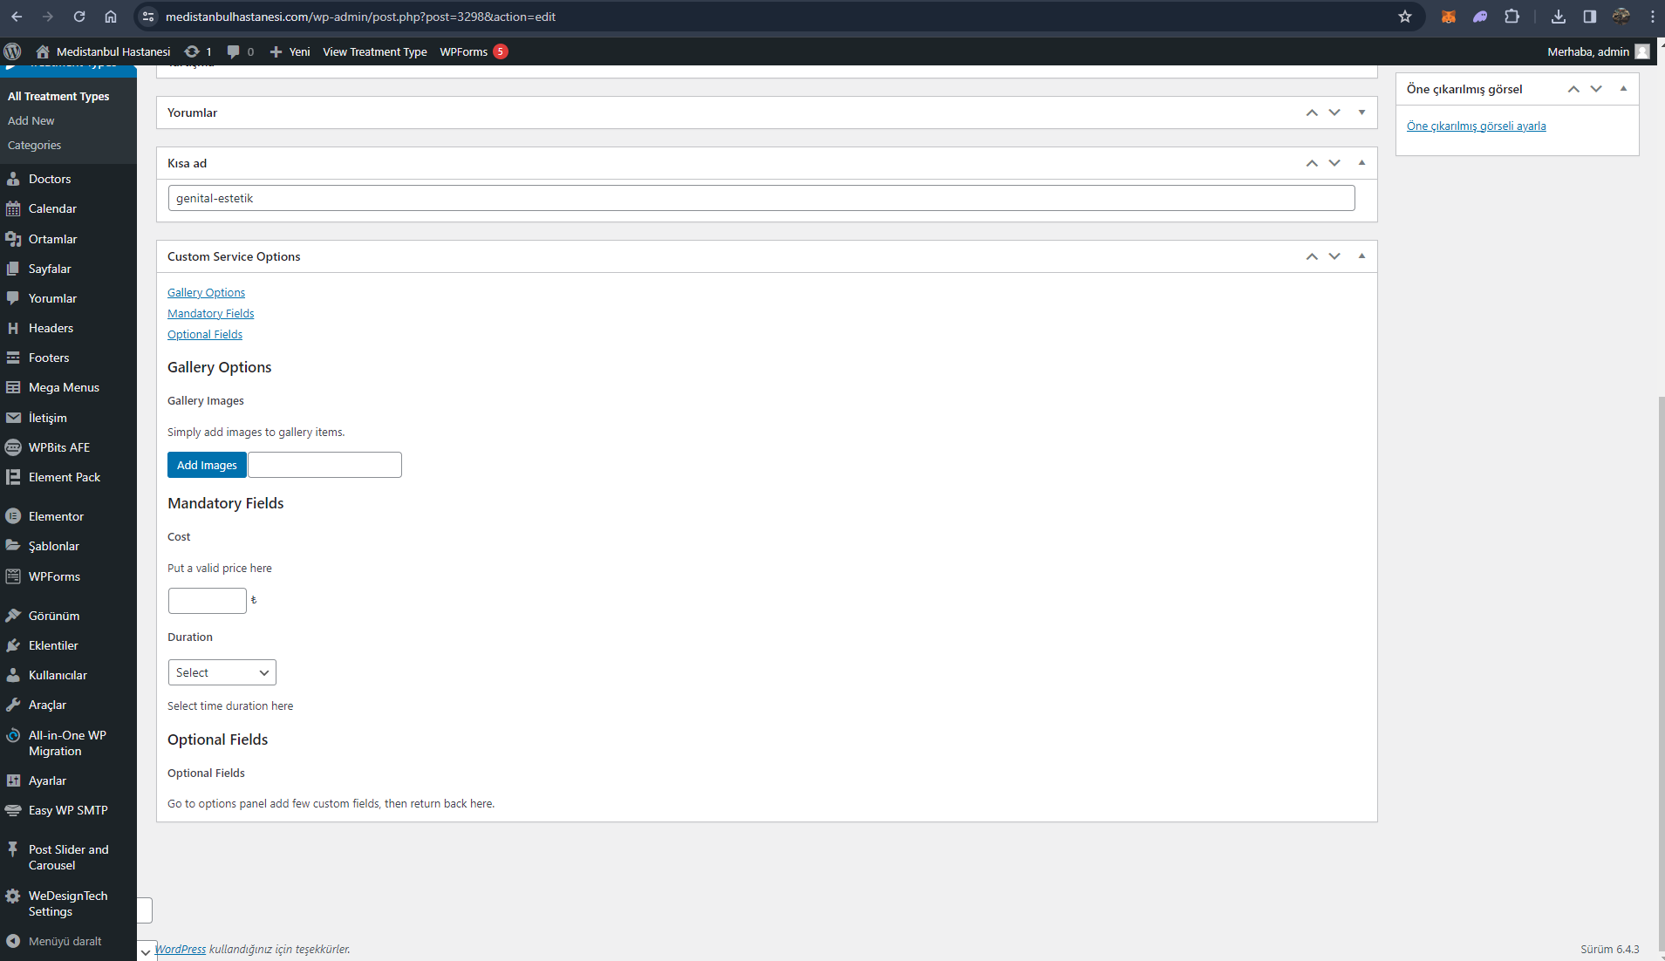1665x961 pixels.
Task: Open View Treatment Type link
Action: 375,51
